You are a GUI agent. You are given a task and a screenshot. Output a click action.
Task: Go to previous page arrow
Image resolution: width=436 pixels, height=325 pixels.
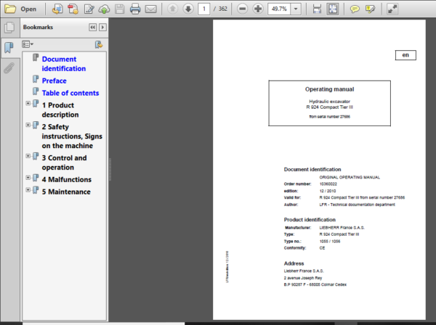(x=173, y=9)
